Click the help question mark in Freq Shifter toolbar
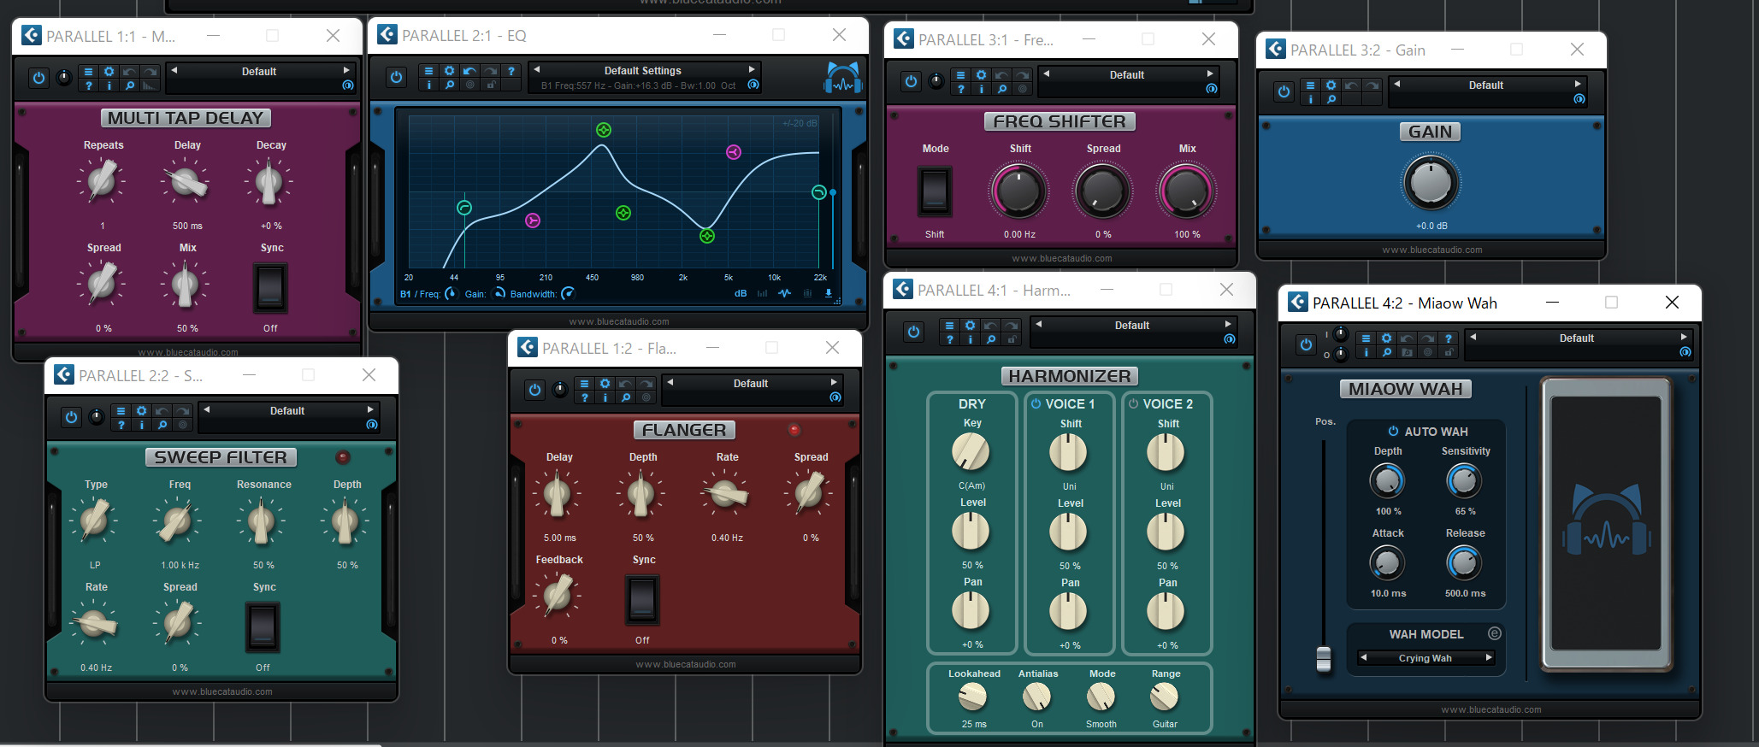Image resolution: width=1759 pixels, height=747 pixels. point(960,89)
